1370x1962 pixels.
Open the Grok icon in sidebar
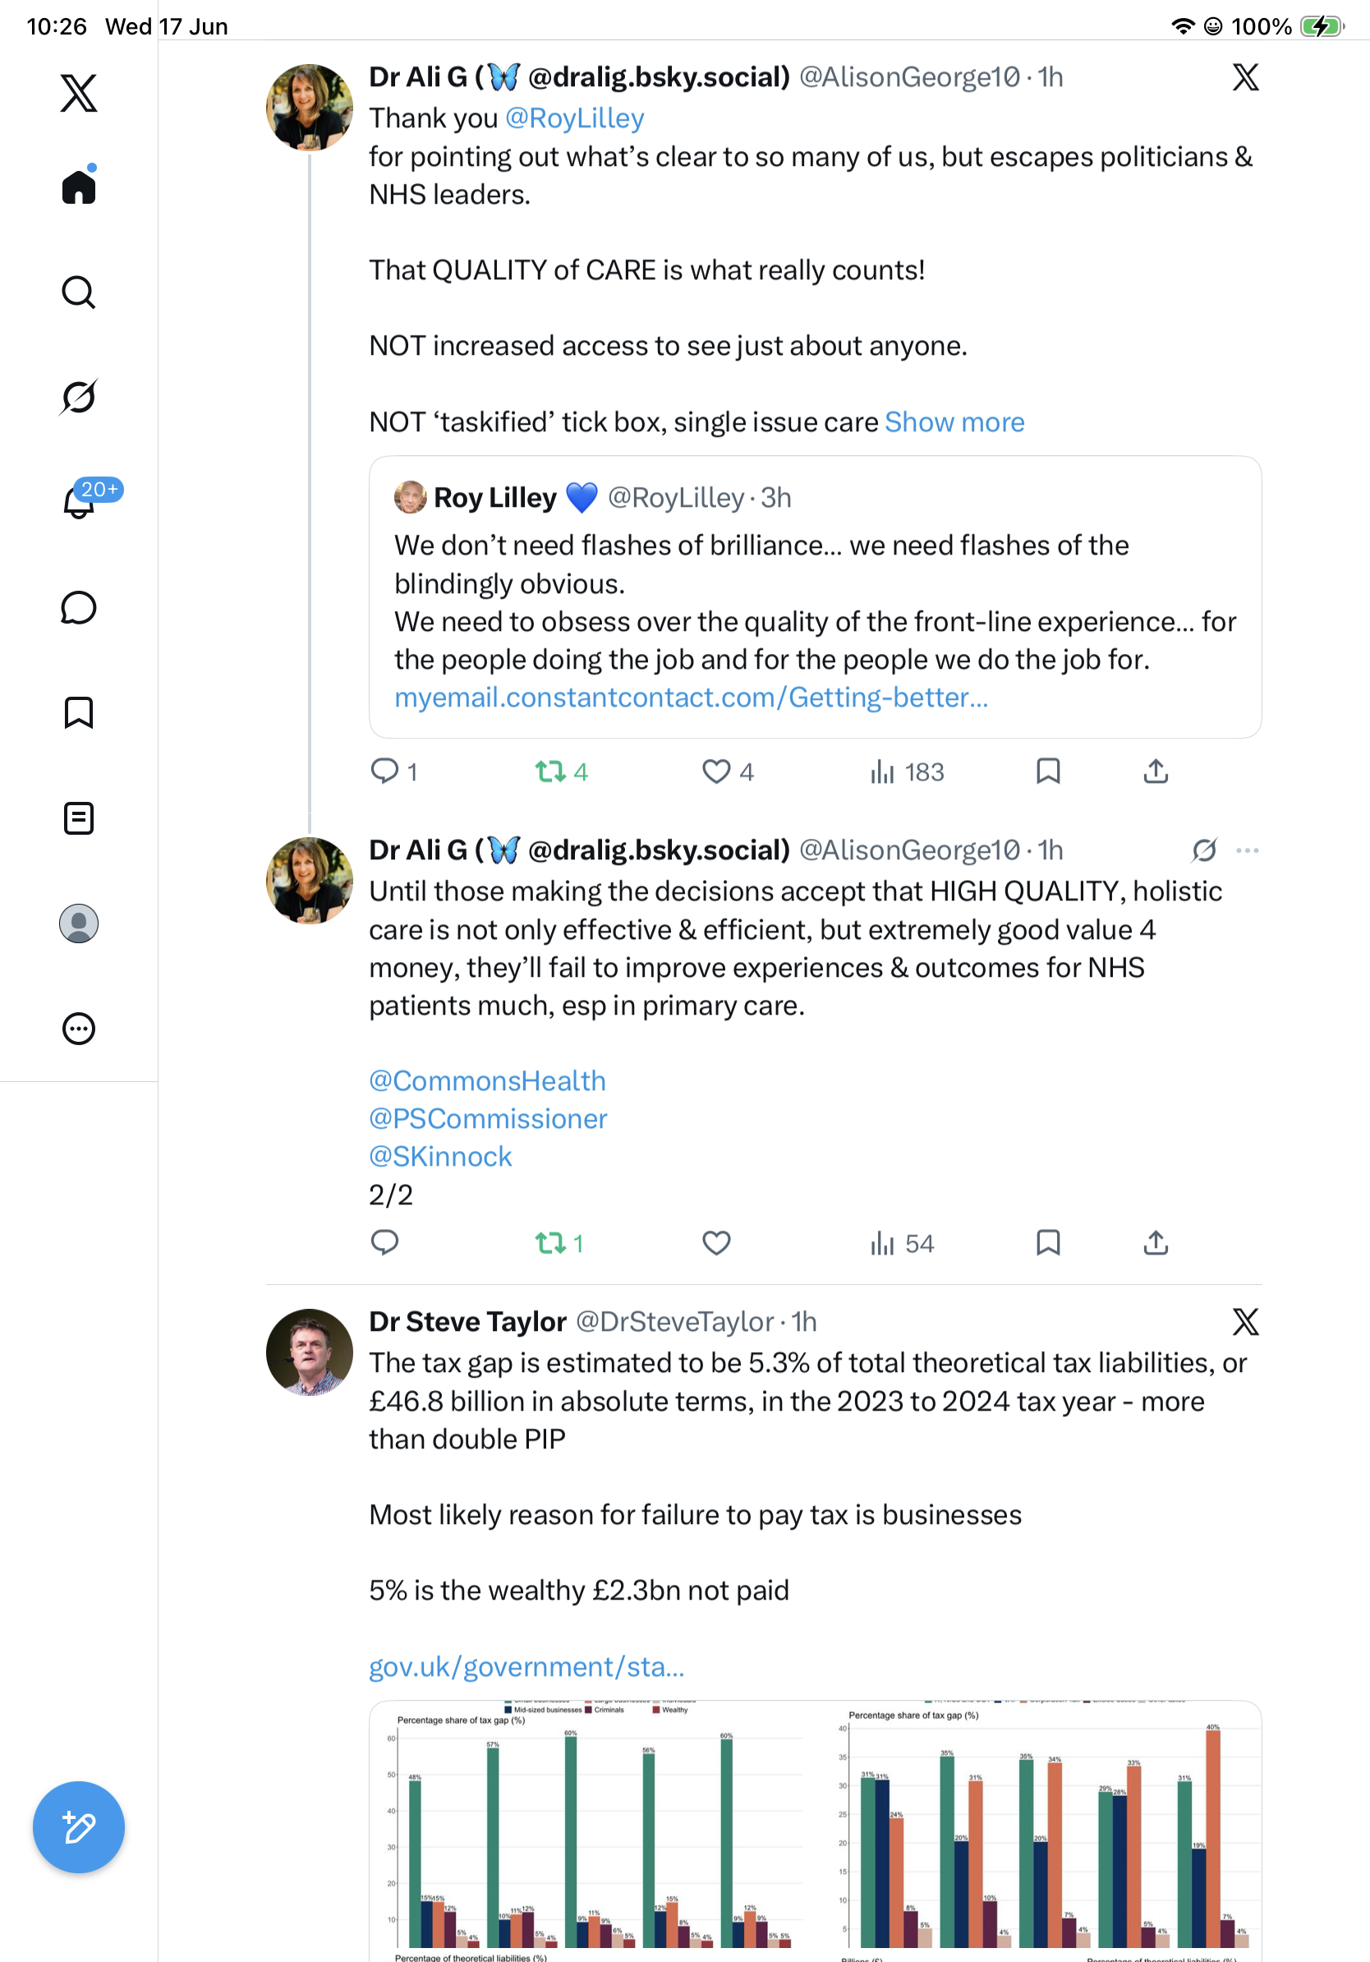click(79, 397)
